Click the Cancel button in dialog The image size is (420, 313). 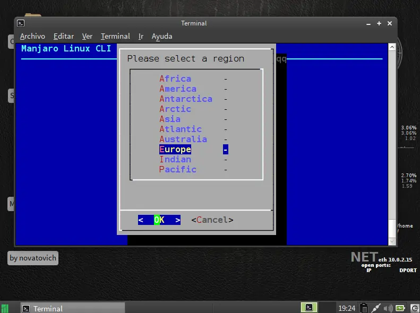(x=212, y=220)
